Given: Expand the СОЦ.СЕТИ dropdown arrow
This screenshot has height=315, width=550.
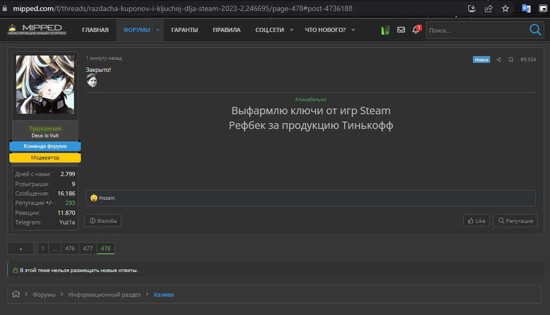Looking at the screenshot, I should pyautogui.click(x=291, y=30).
